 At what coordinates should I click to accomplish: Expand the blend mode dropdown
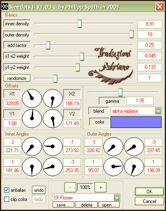(x=158, y=111)
